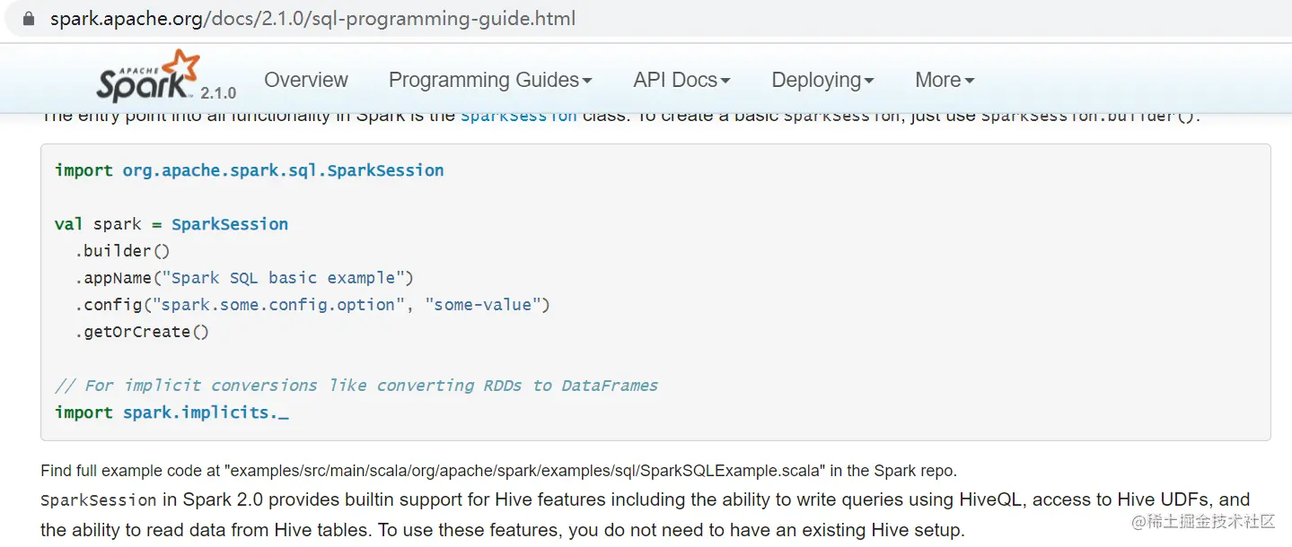This screenshot has width=1292, height=547.
Task: Click the caret beside More
Action: click(970, 81)
